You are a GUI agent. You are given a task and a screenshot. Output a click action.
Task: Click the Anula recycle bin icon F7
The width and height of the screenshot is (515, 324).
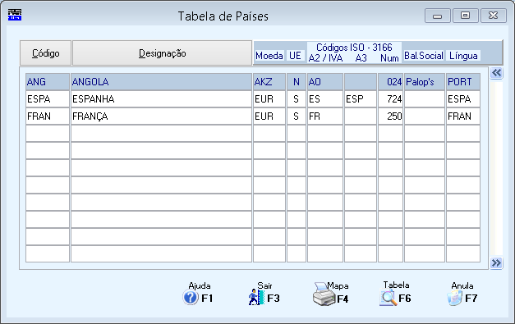point(454,298)
